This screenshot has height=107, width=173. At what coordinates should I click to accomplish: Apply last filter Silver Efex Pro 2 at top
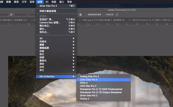(56, 6)
